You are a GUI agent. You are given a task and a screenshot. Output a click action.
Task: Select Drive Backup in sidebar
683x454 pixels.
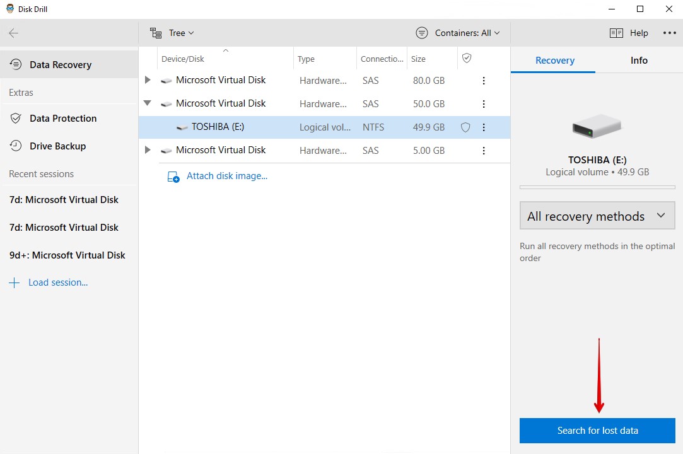click(69, 146)
